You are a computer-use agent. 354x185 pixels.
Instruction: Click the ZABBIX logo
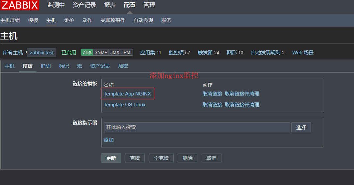click(20, 5)
